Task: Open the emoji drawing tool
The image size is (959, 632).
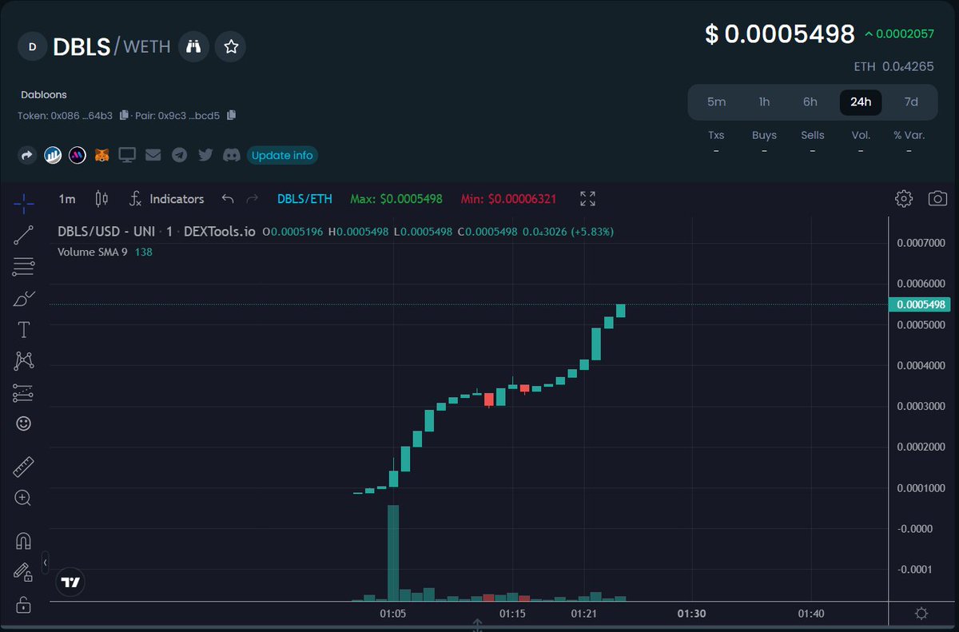Action: coord(24,423)
